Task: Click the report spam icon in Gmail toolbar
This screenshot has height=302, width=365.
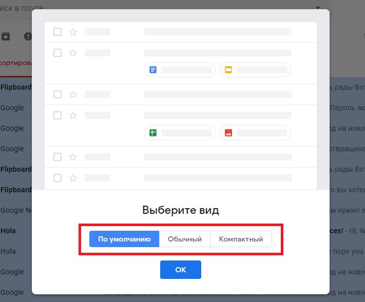Action: tap(28, 36)
